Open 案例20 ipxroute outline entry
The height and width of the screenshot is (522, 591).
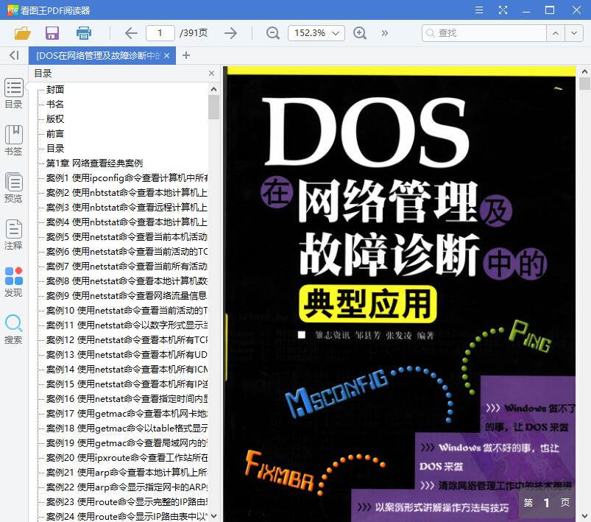127,458
